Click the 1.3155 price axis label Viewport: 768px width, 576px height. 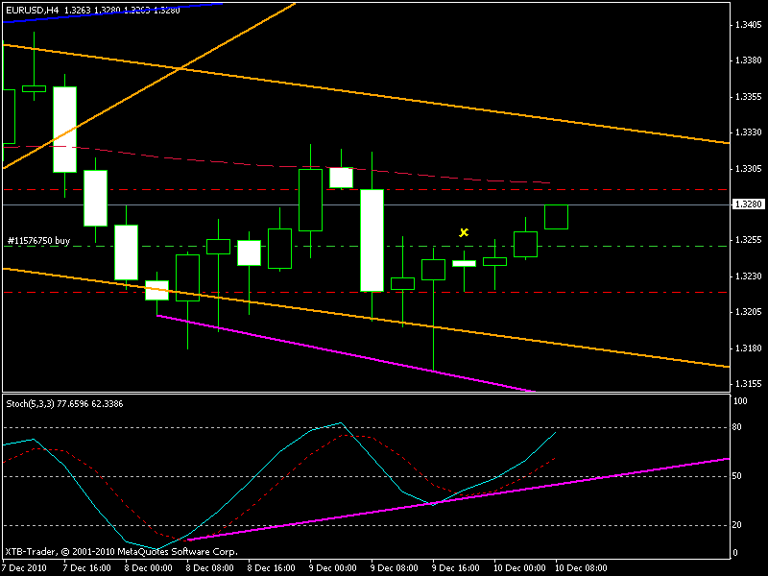point(749,384)
